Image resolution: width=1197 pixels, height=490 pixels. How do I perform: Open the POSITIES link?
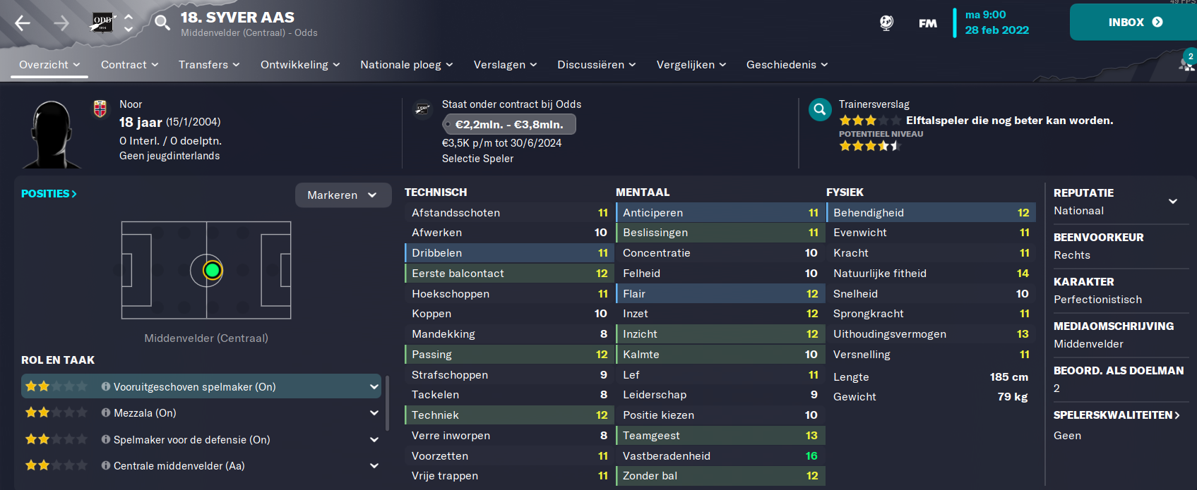[x=49, y=193]
